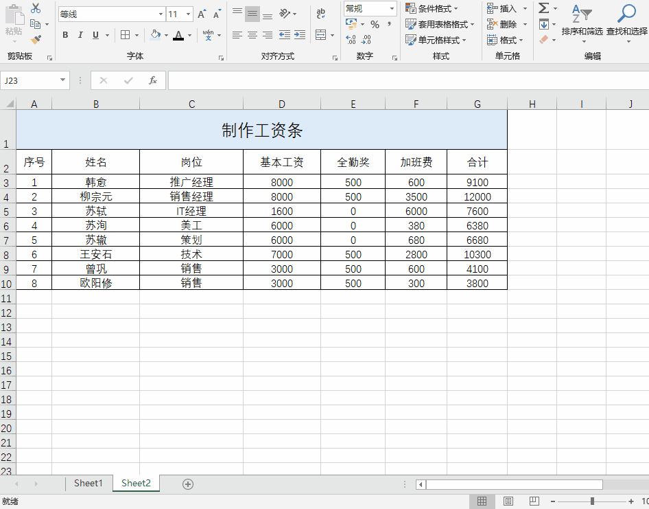Open the font size 11 dropdown

click(x=176, y=13)
